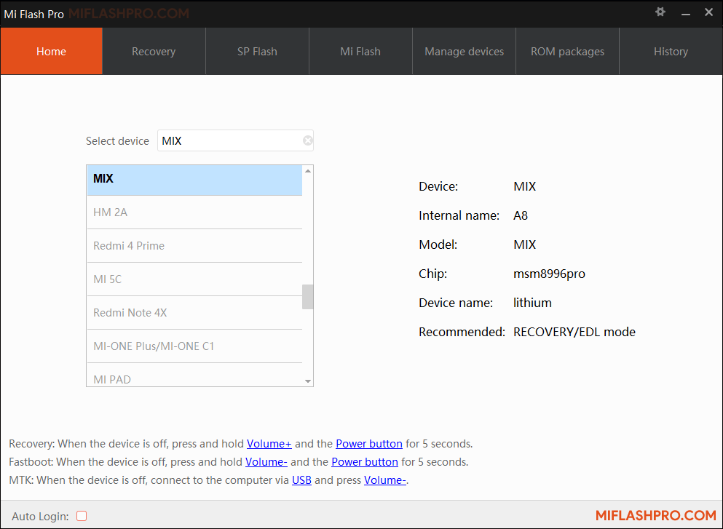Enable the Auto Login checkbox
The image size is (723, 529).
82,516
